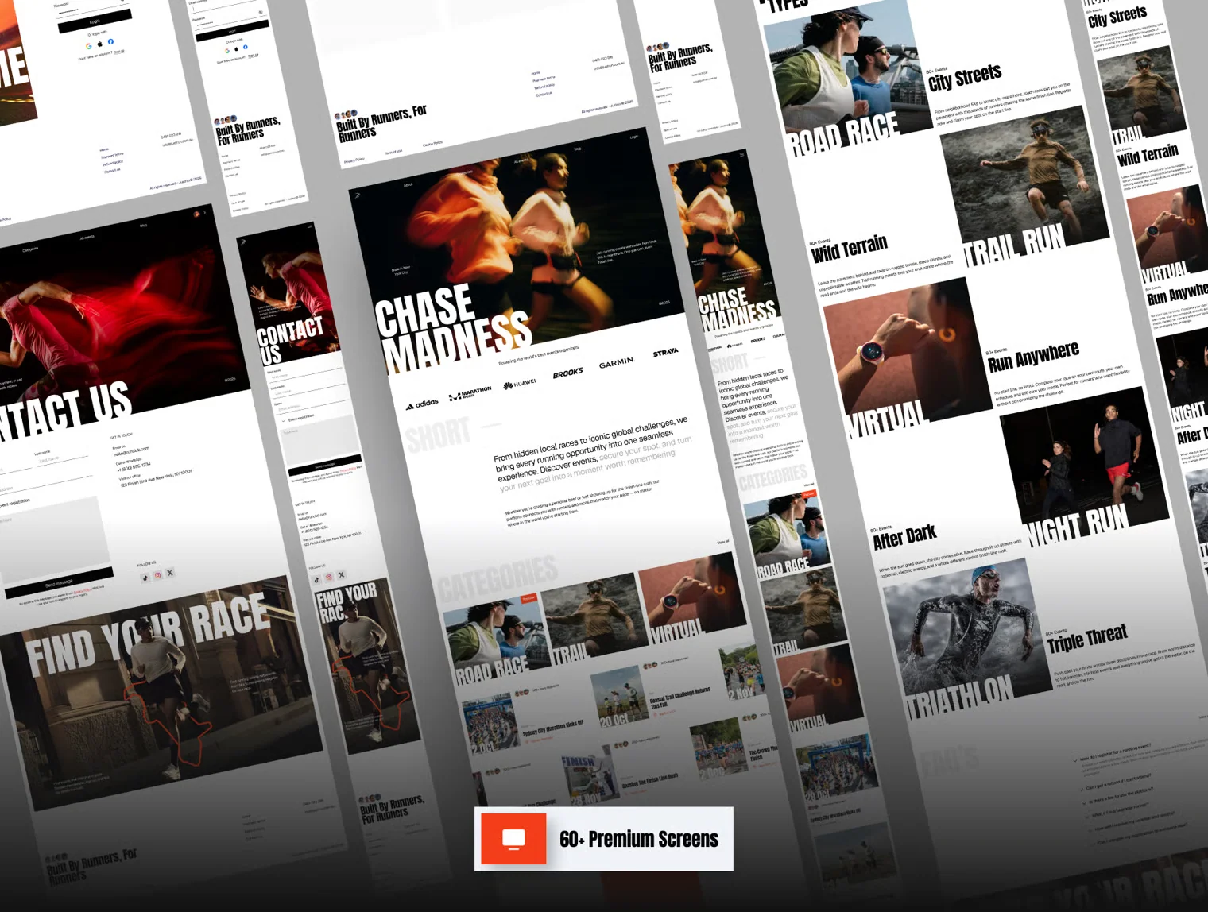The height and width of the screenshot is (912, 1208).
Task: Click the user avatar on desktop Contact Us page
Action: [196, 214]
